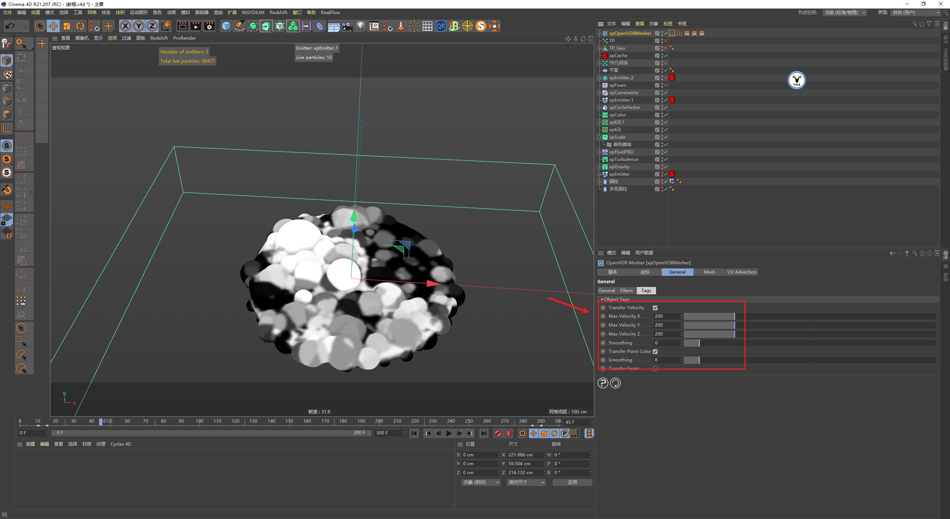Adjust the Max Velocity X slider
The width and height of the screenshot is (950, 519).
coord(709,316)
